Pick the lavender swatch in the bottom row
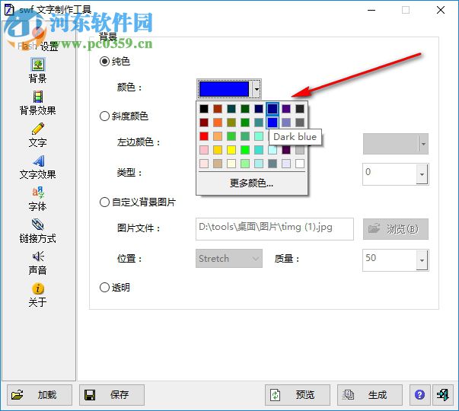Screen dimensions: 459x411 pos(286,164)
